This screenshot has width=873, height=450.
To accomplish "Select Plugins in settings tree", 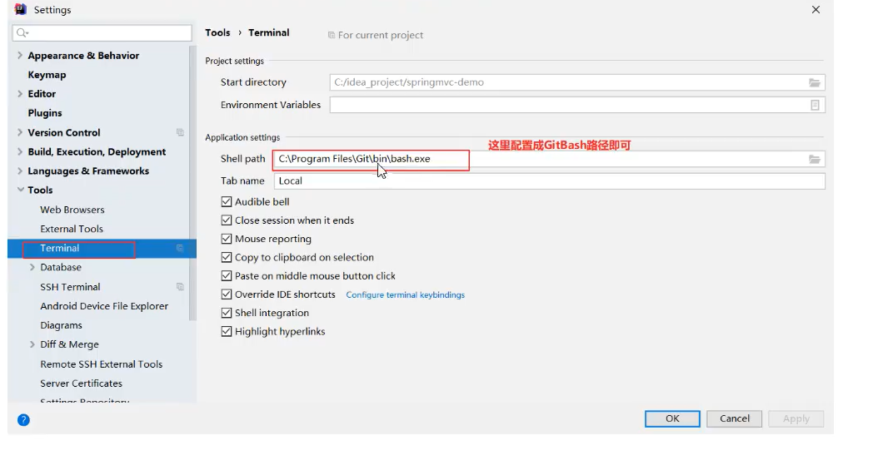I will [44, 113].
